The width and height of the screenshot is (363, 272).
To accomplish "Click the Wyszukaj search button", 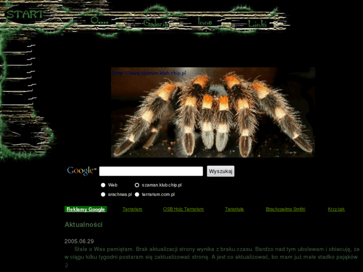I will coord(221,171).
